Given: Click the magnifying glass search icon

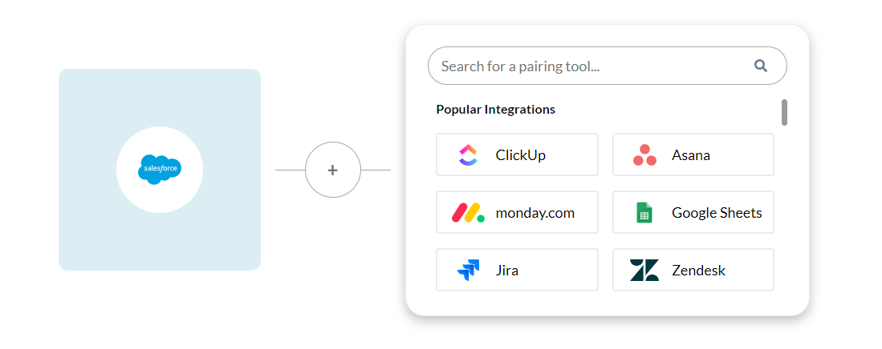Looking at the screenshot, I should coord(761,66).
